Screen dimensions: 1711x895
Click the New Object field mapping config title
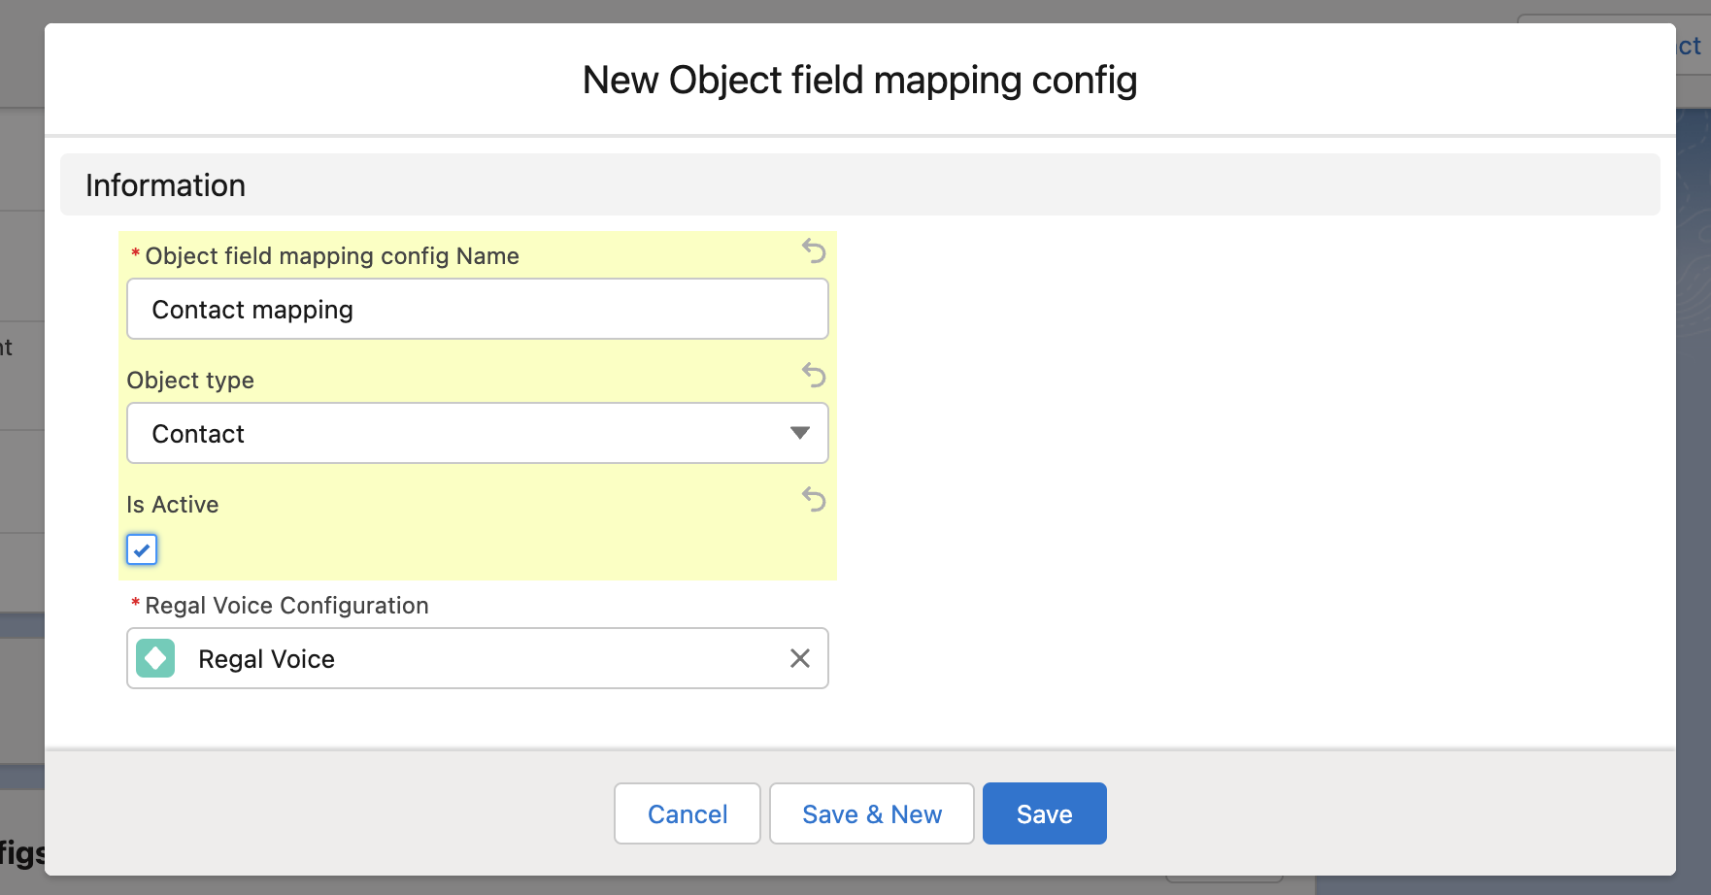(x=859, y=80)
